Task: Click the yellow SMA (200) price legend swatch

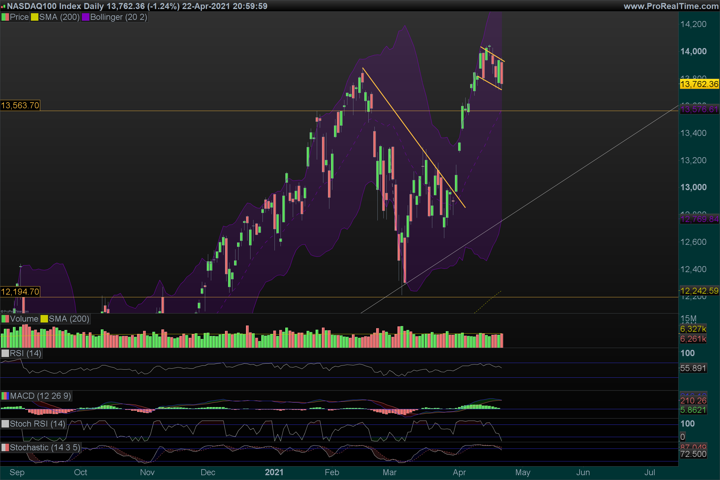Action: [x=34, y=17]
